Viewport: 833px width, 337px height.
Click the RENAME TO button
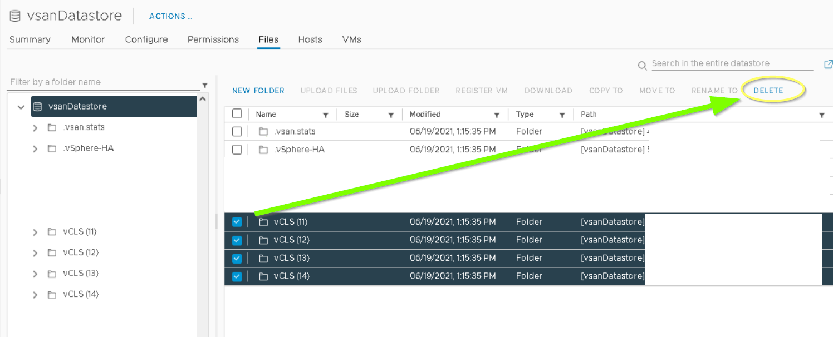tap(714, 91)
